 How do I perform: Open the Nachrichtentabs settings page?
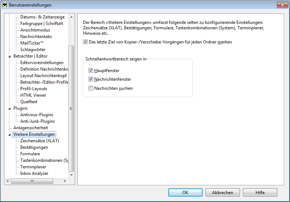coord(36,37)
